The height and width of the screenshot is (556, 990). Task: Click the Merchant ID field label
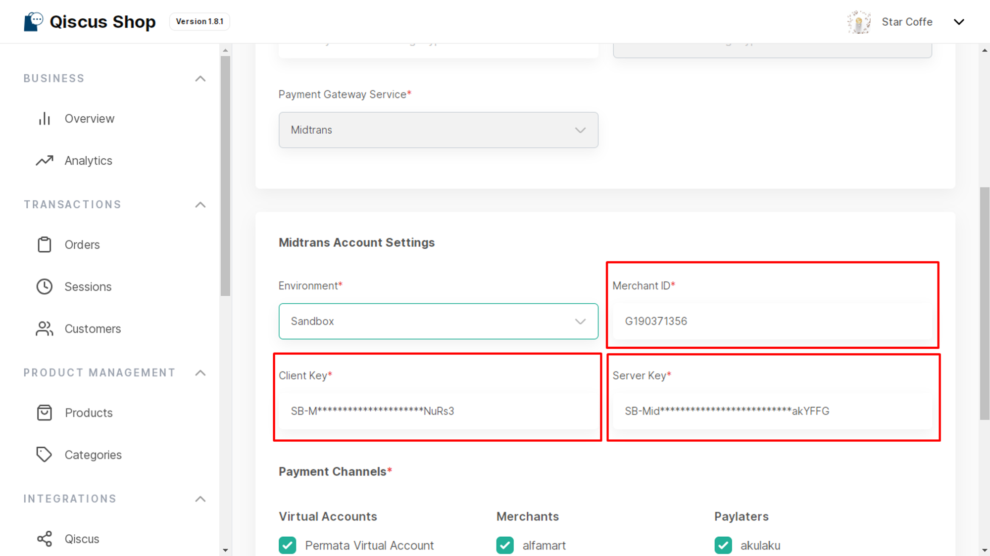click(643, 286)
